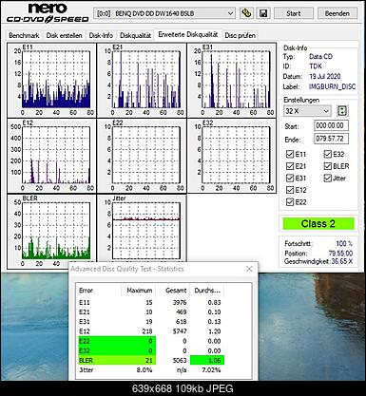
Task: Close the Advanced Disc Quality Test Statistics window
Action: 249,269
